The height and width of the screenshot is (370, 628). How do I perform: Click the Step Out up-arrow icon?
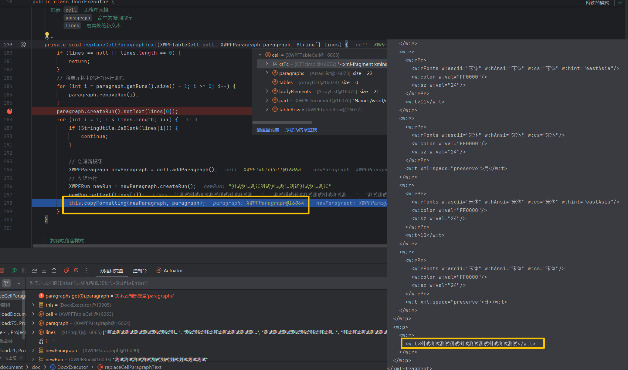coord(54,270)
